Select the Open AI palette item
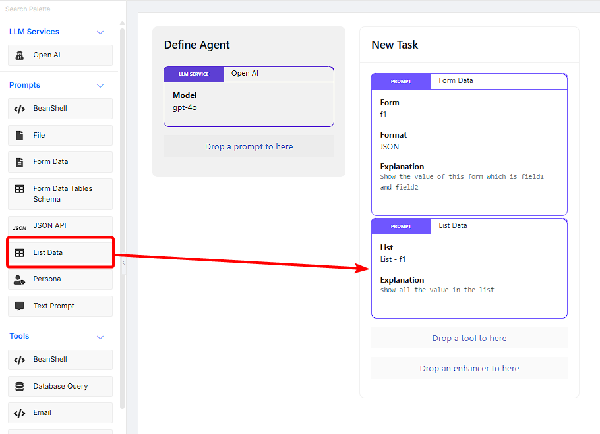The height and width of the screenshot is (434, 600). tap(60, 55)
